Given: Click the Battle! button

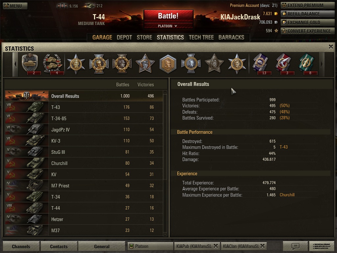Looking at the screenshot, I should 168,16.
